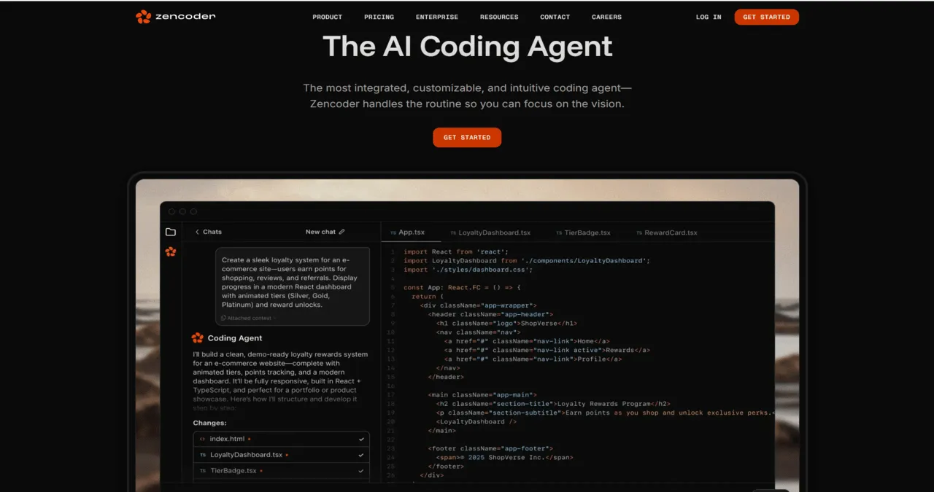Click the hero GET STARTED button
This screenshot has height=492, width=934.
point(467,137)
